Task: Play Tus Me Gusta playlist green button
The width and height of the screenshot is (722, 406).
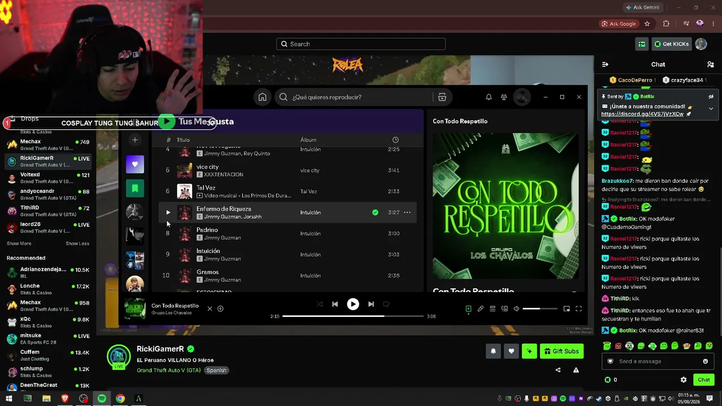Action: tap(166, 121)
